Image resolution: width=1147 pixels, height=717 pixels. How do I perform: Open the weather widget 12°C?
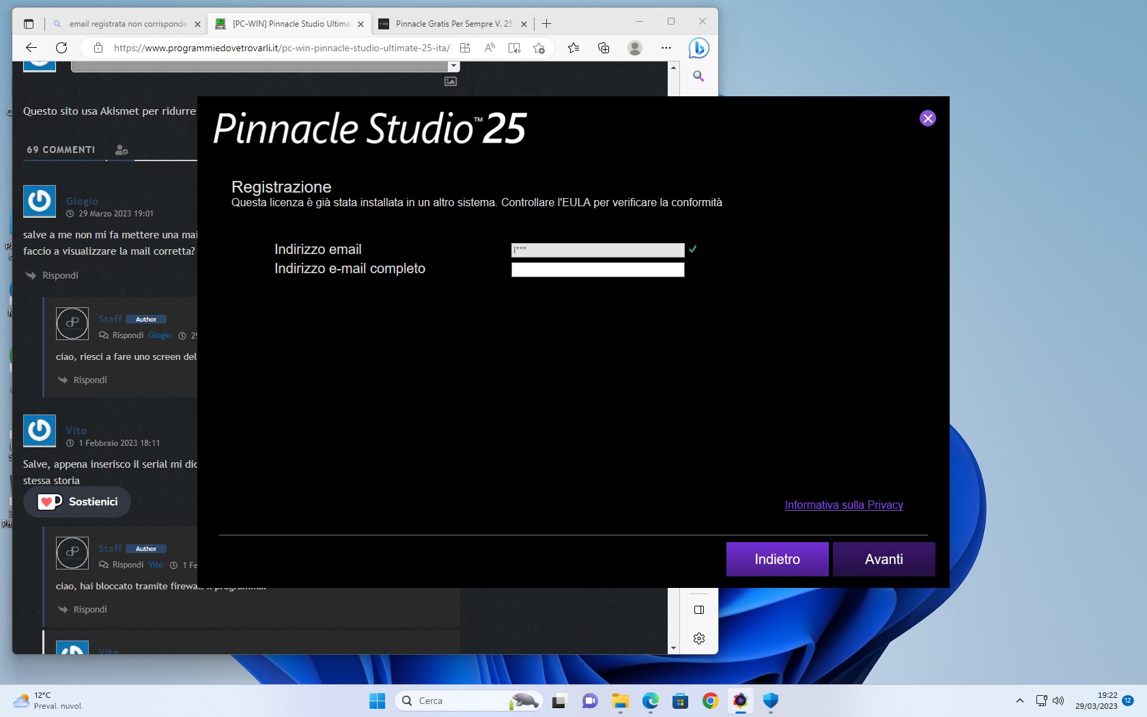pos(48,701)
